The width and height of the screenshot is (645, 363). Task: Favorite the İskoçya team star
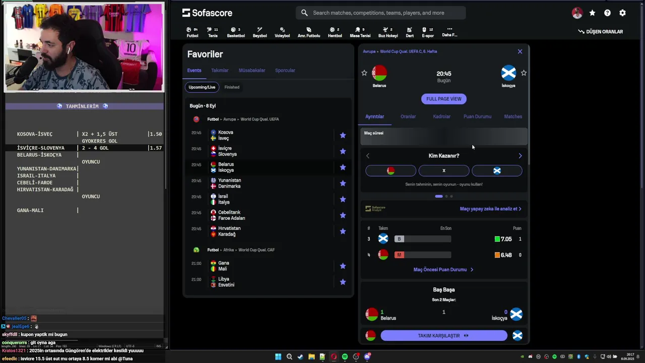524,73
